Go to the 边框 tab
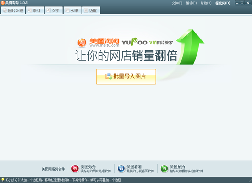The height and width of the screenshot is (183, 252). (x=91, y=11)
